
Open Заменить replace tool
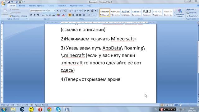pyautogui.click(x=192, y=13)
